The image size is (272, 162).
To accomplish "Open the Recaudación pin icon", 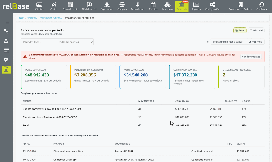I will click(138, 5).
